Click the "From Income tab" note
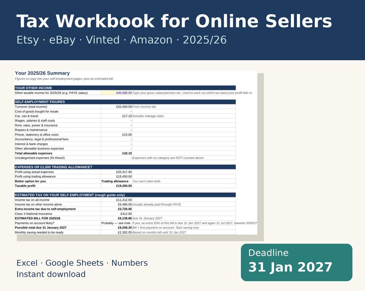The height and width of the screenshot is (291, 365). pyautogui.click(x=144, y=107)
